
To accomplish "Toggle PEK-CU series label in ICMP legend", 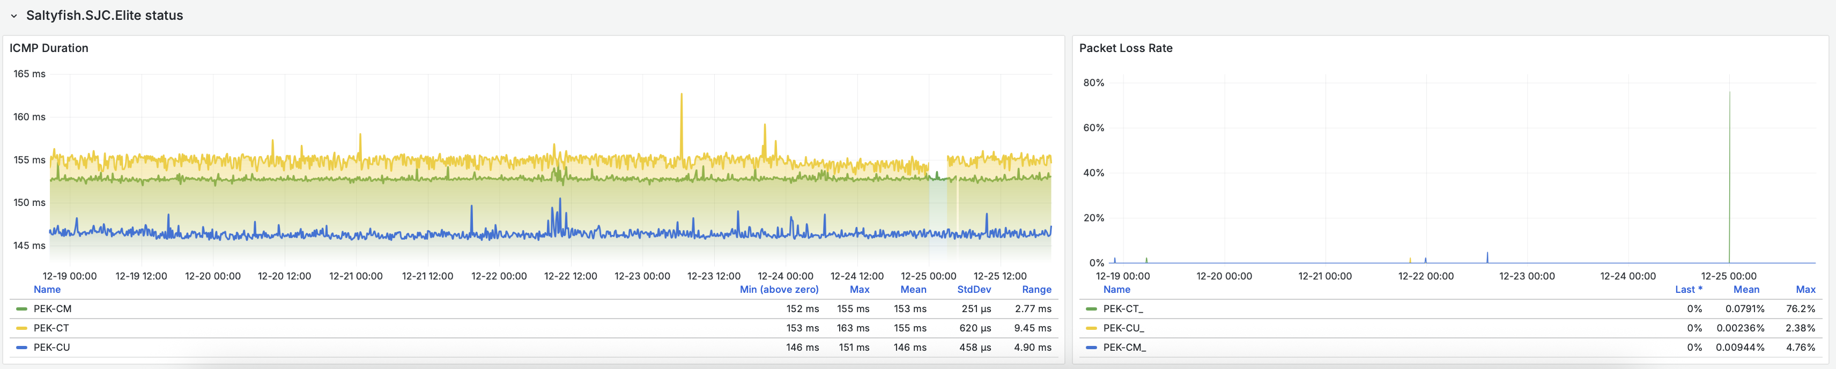I will click(51, 347).
